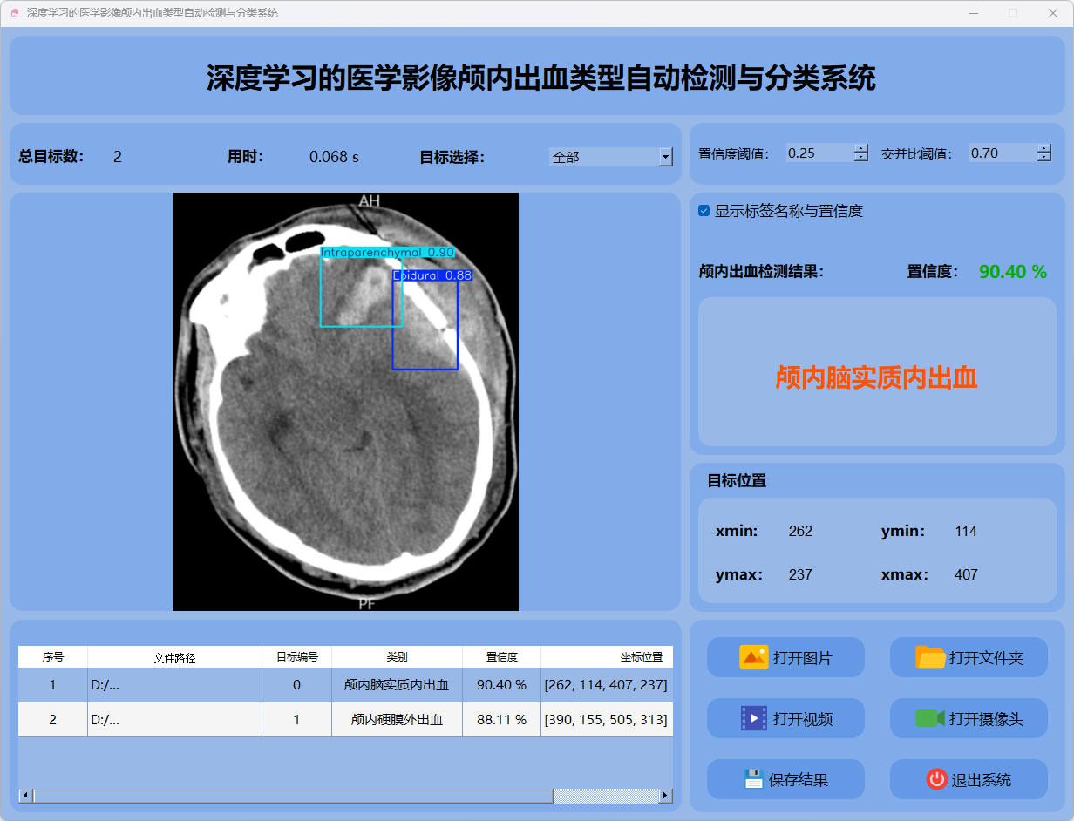The height and width of the screenshot is (821, 1074).
Task: Click the folder icon on 打开文件夹
Action: pyautogui.click(x=930, y=657)
